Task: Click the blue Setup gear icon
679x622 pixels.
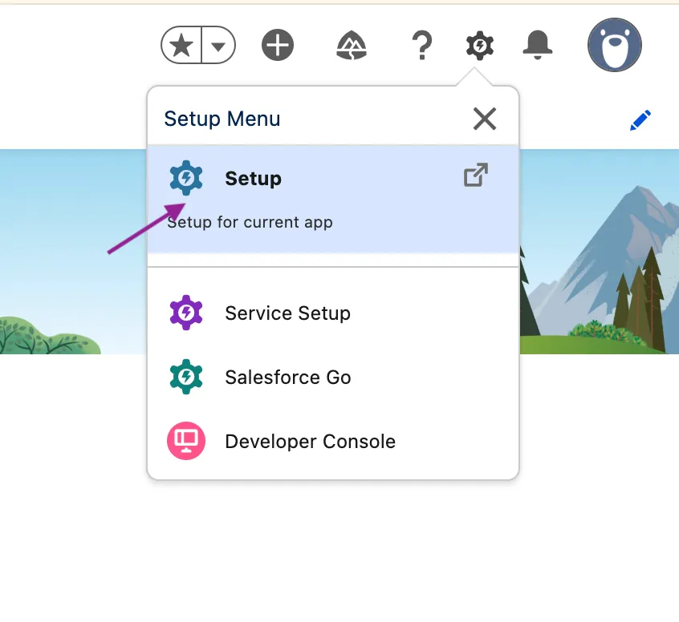Action: pyautogui.click(x=186, y=178)
